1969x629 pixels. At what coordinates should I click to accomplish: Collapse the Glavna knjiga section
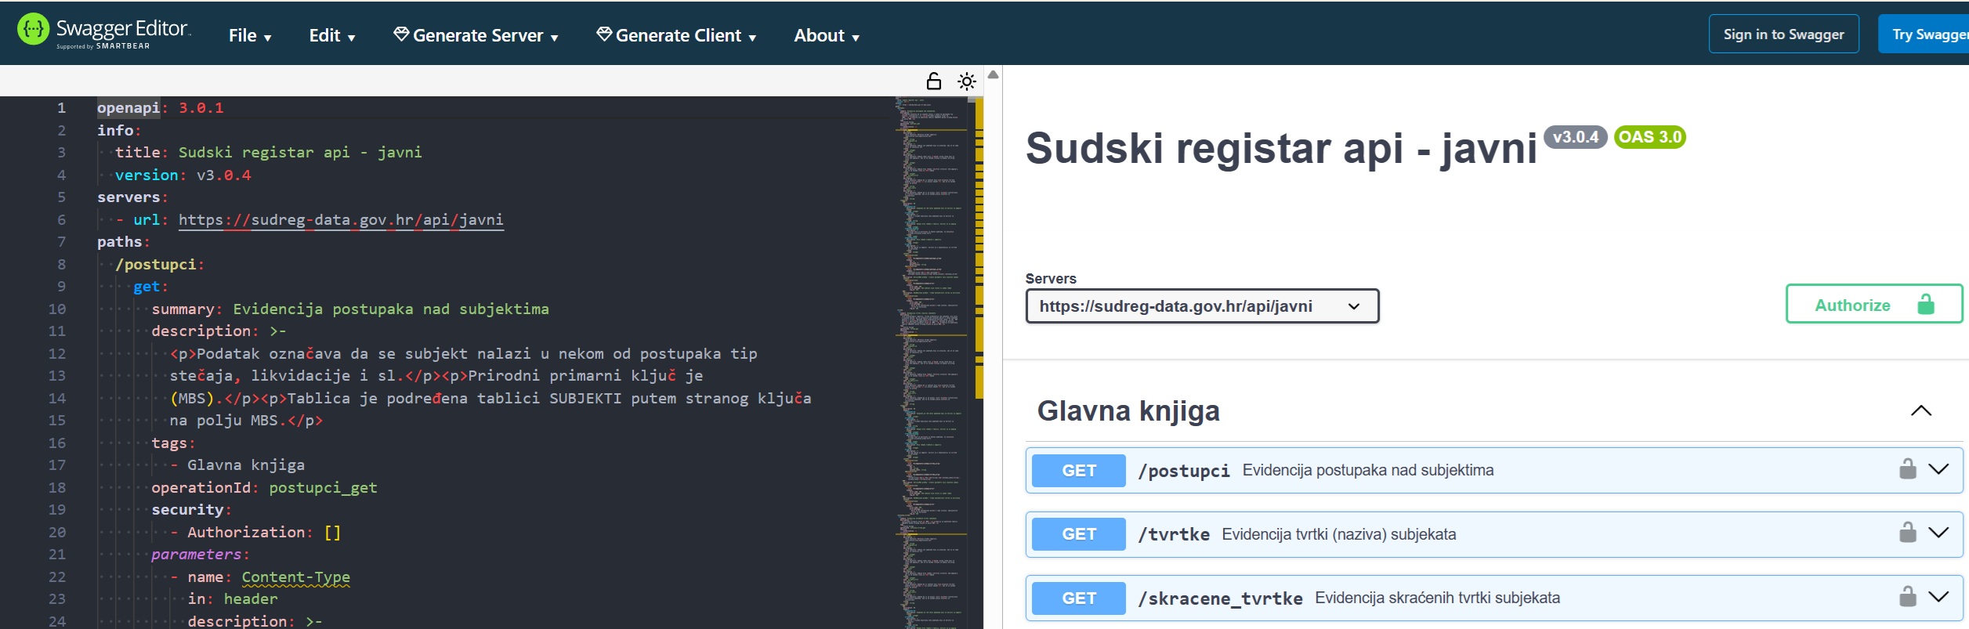(x=1920, y=411)
